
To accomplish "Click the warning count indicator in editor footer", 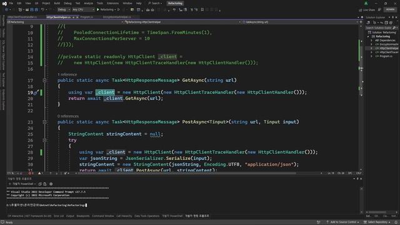I will pos(41,173).
